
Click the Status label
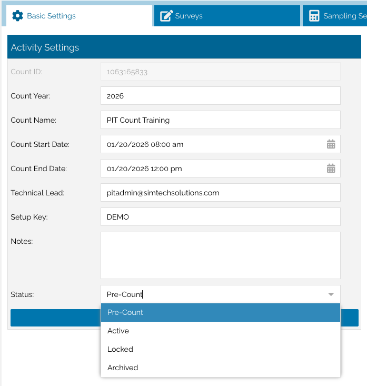[x=22, y=294]
